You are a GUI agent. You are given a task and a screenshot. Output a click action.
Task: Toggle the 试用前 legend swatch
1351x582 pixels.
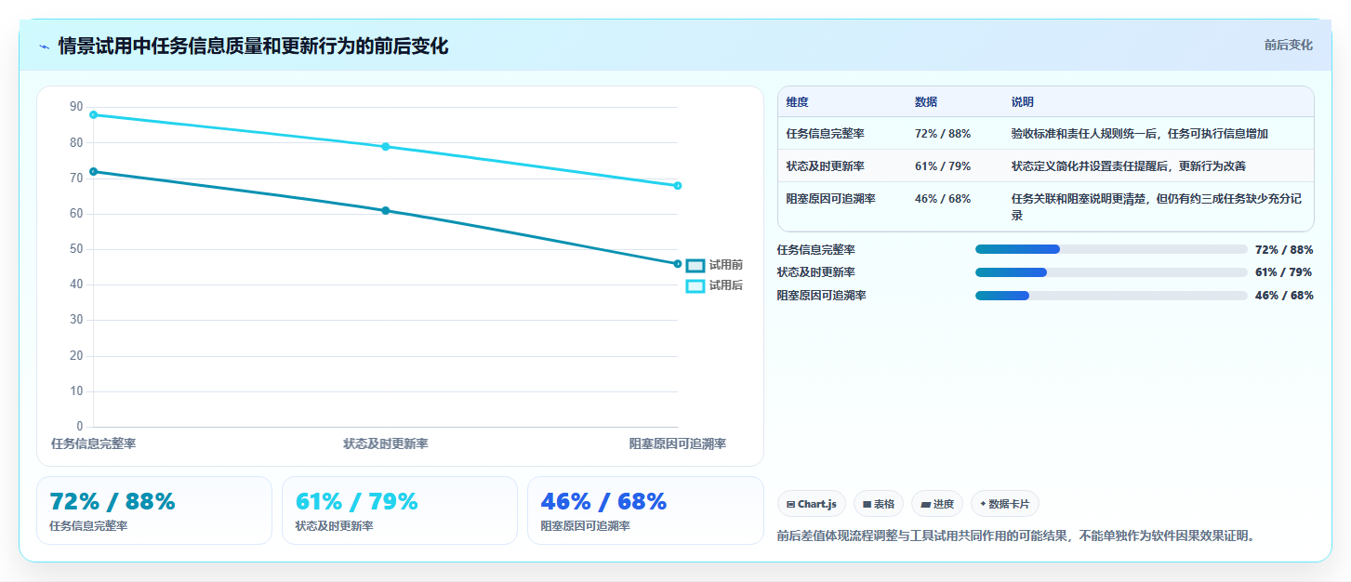(695, 266)
